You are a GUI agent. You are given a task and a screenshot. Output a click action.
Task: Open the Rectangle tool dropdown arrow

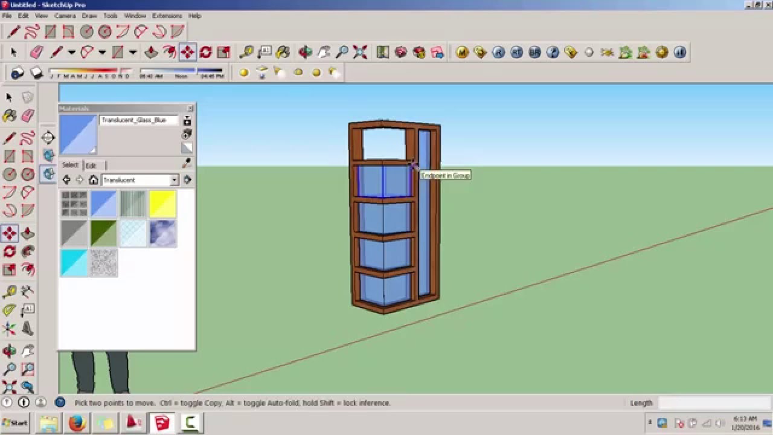133,53
